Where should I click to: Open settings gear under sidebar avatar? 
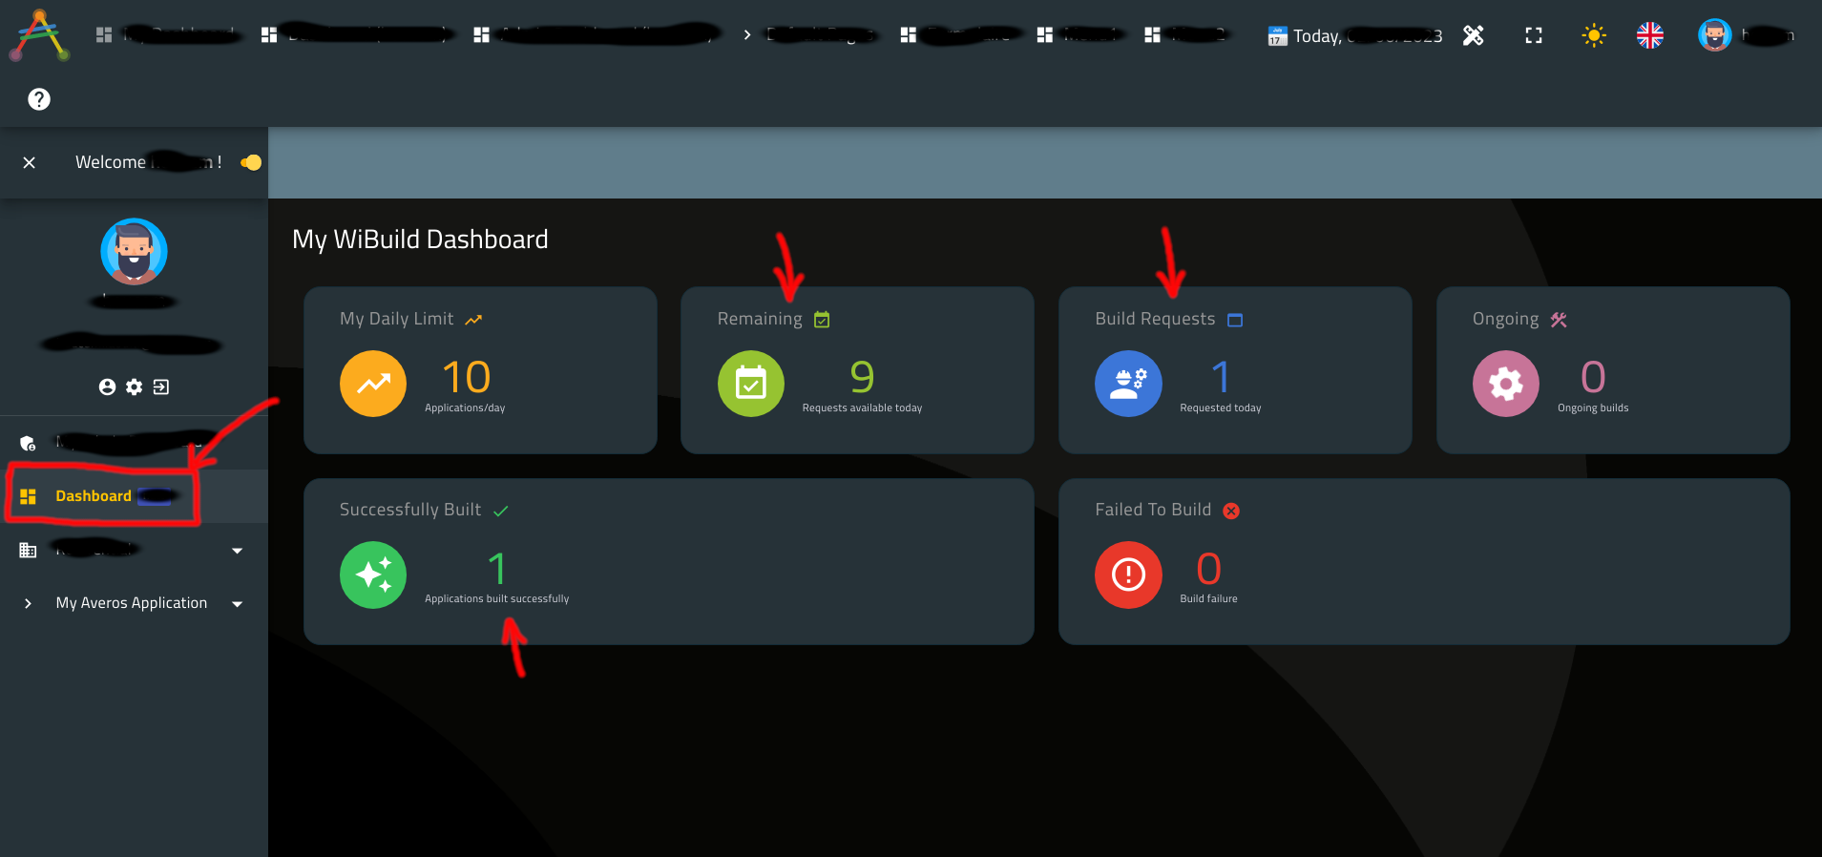tap(135, 387)
